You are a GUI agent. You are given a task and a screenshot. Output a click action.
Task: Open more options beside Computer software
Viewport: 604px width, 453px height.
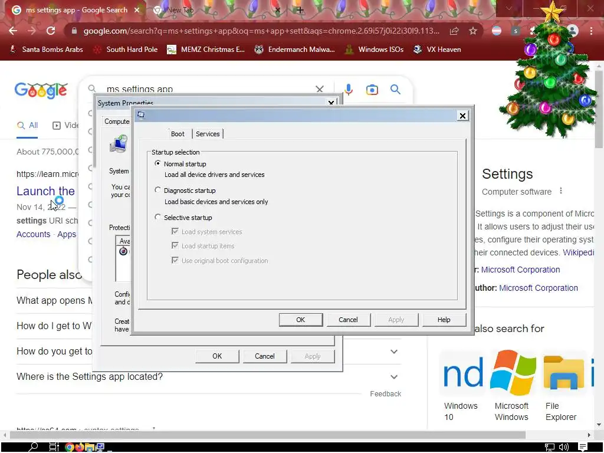[x=561, y=191]
